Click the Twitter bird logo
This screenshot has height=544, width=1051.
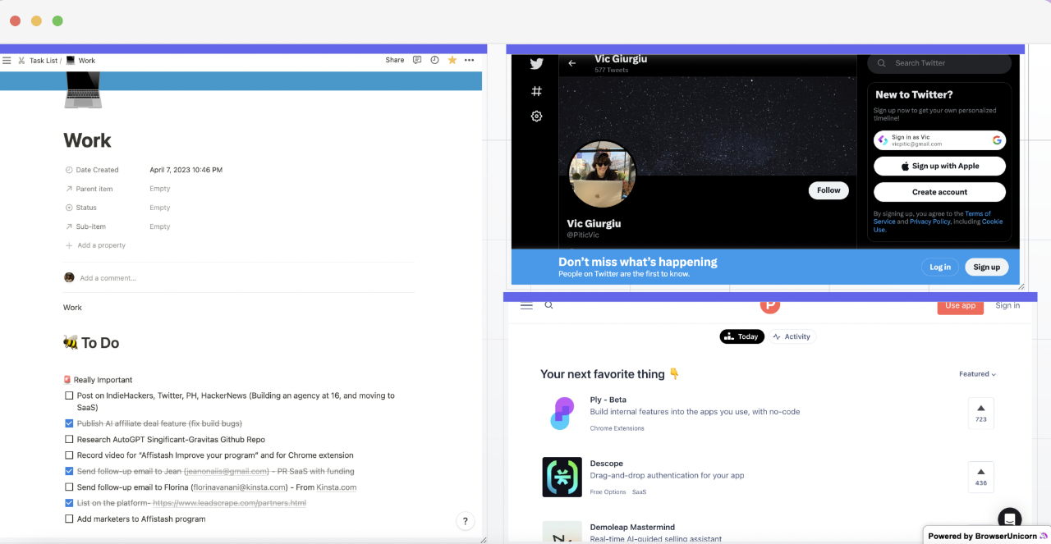click(x=536, y=64)
